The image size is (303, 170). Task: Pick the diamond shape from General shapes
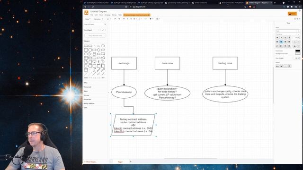click(x=98, y=50)
